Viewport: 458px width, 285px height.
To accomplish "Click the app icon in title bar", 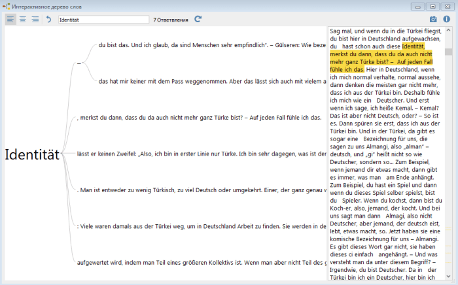I will 6,6.
